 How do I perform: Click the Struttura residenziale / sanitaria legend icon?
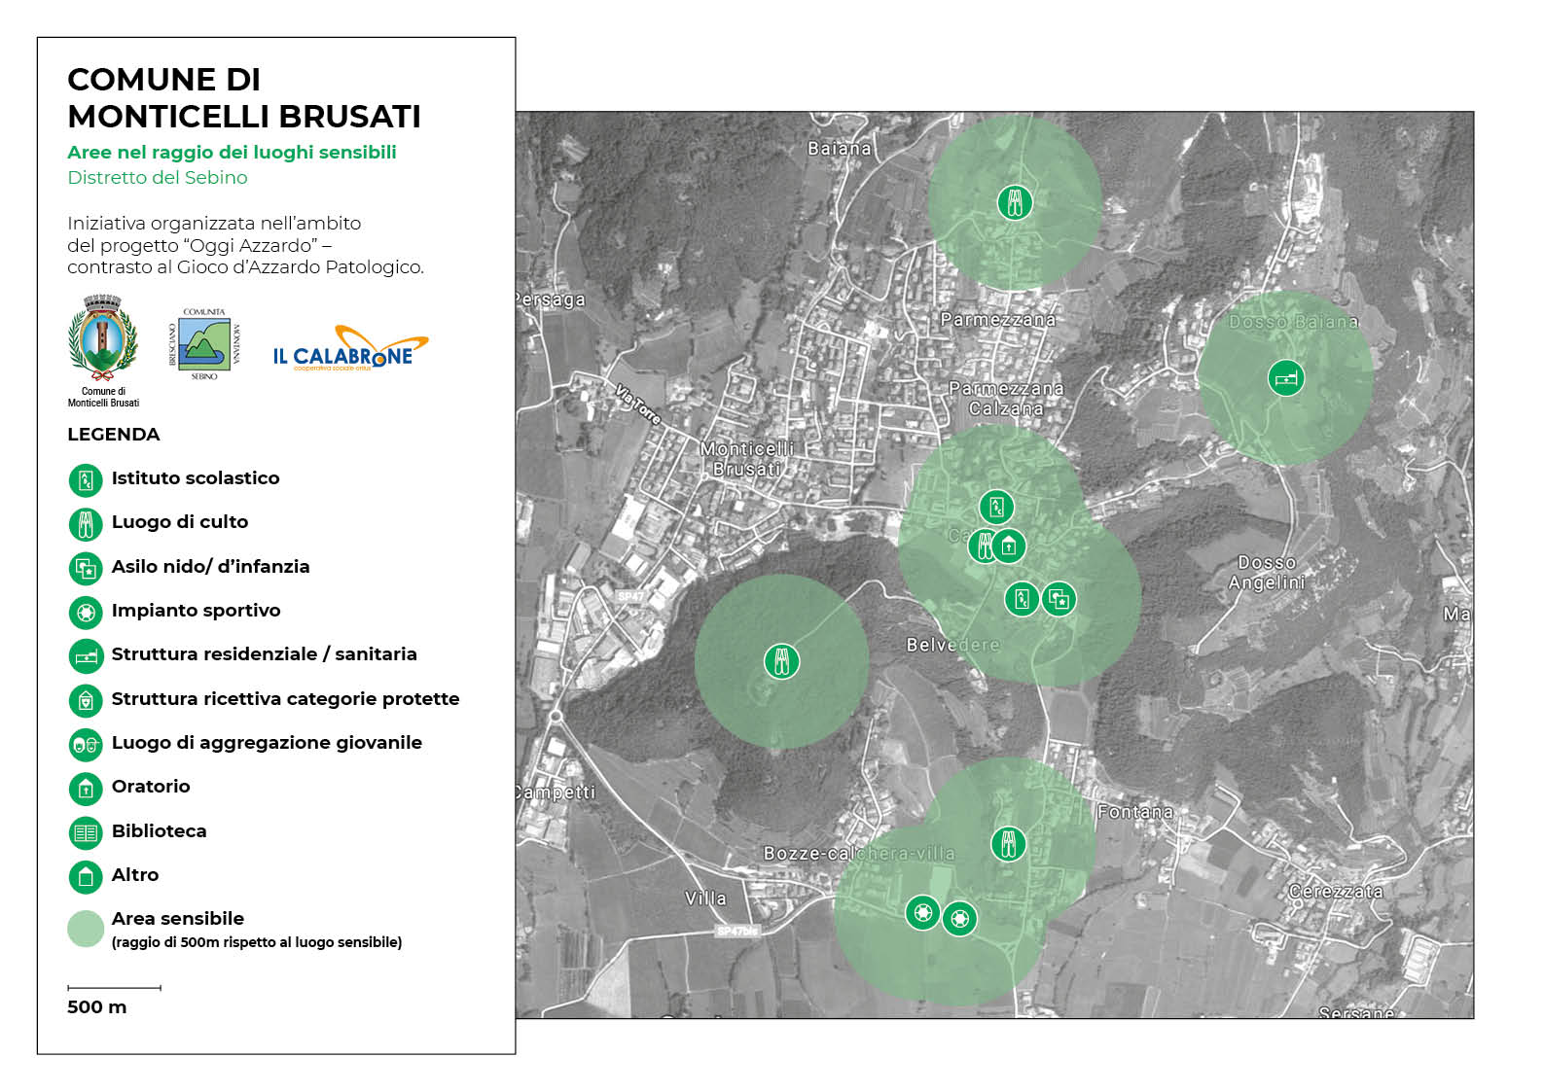(x=86, y=655)
